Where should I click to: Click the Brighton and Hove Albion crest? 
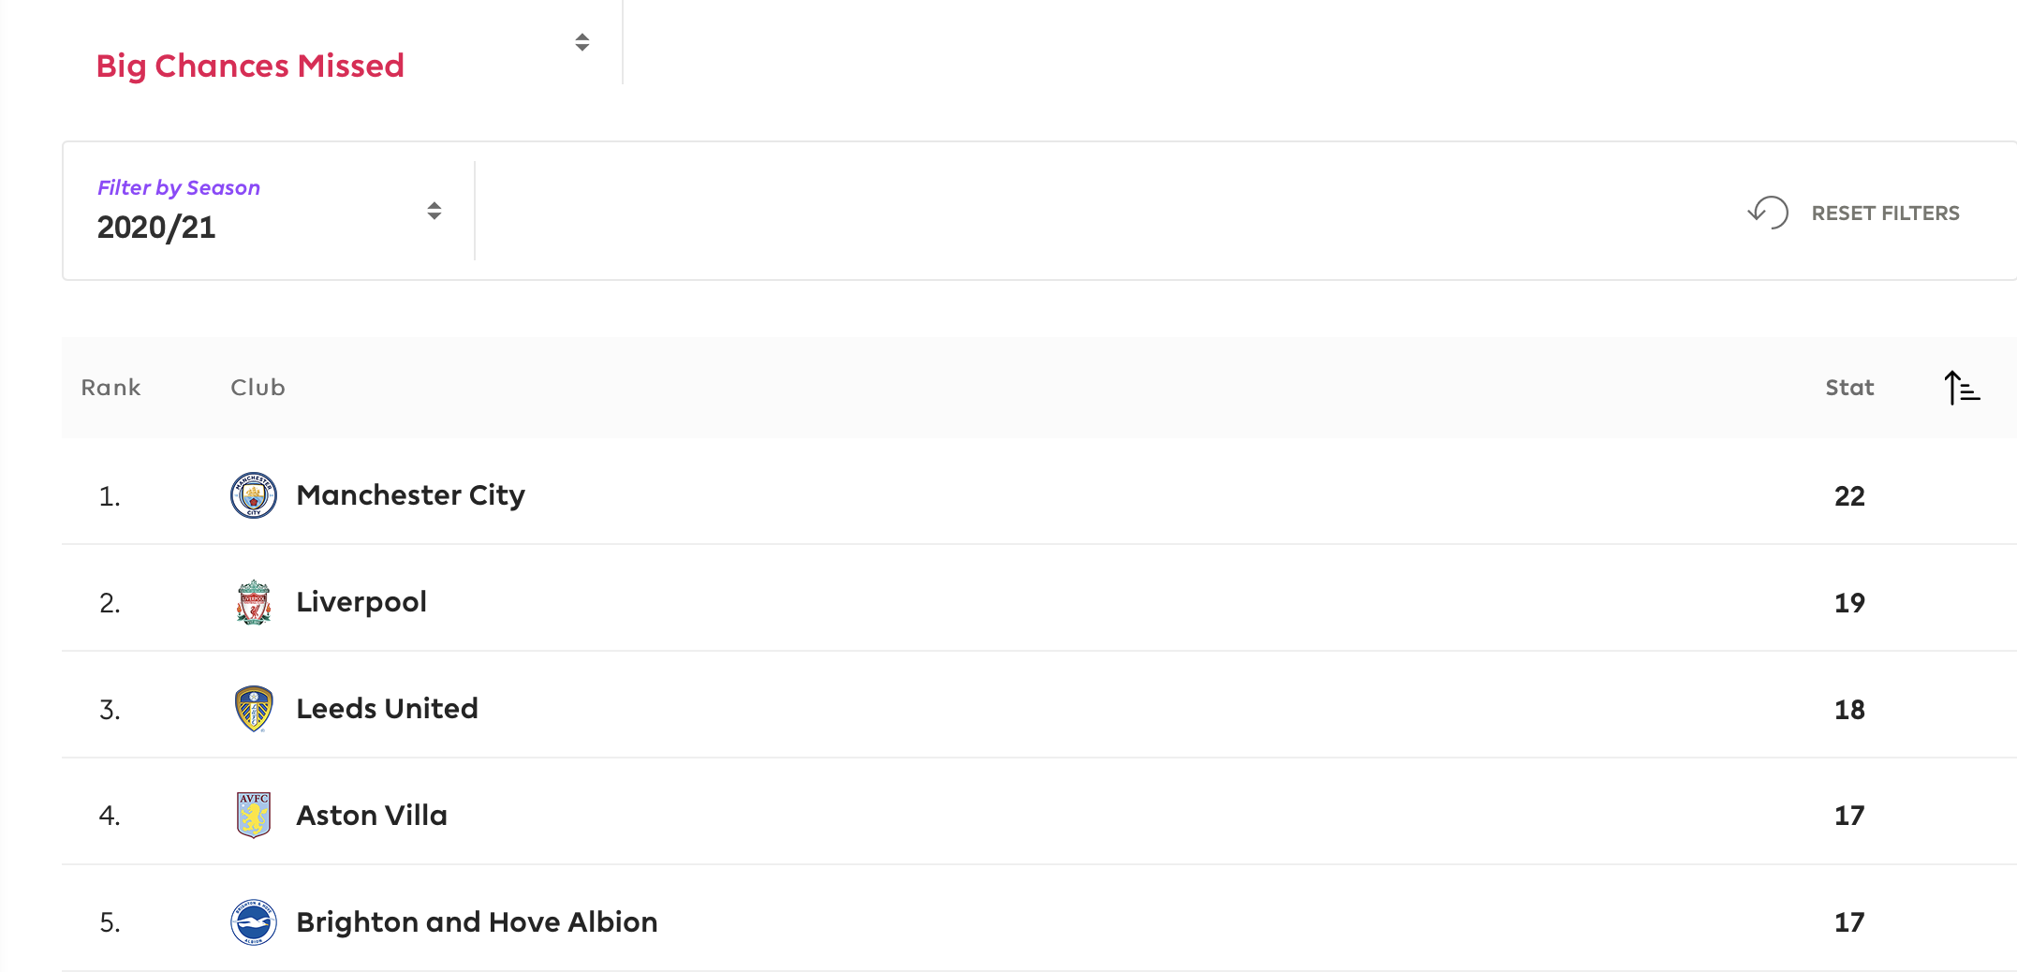click(253, 922)
